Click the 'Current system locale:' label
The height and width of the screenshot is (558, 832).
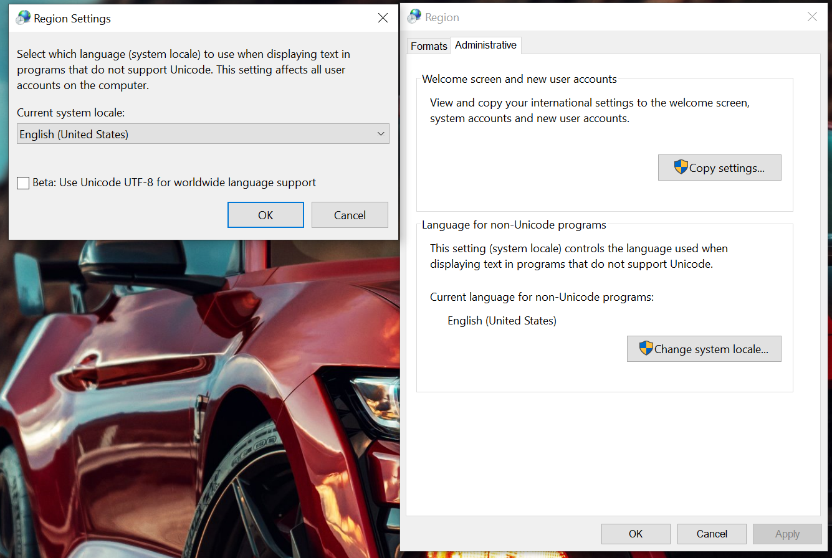tap(71, 113)
